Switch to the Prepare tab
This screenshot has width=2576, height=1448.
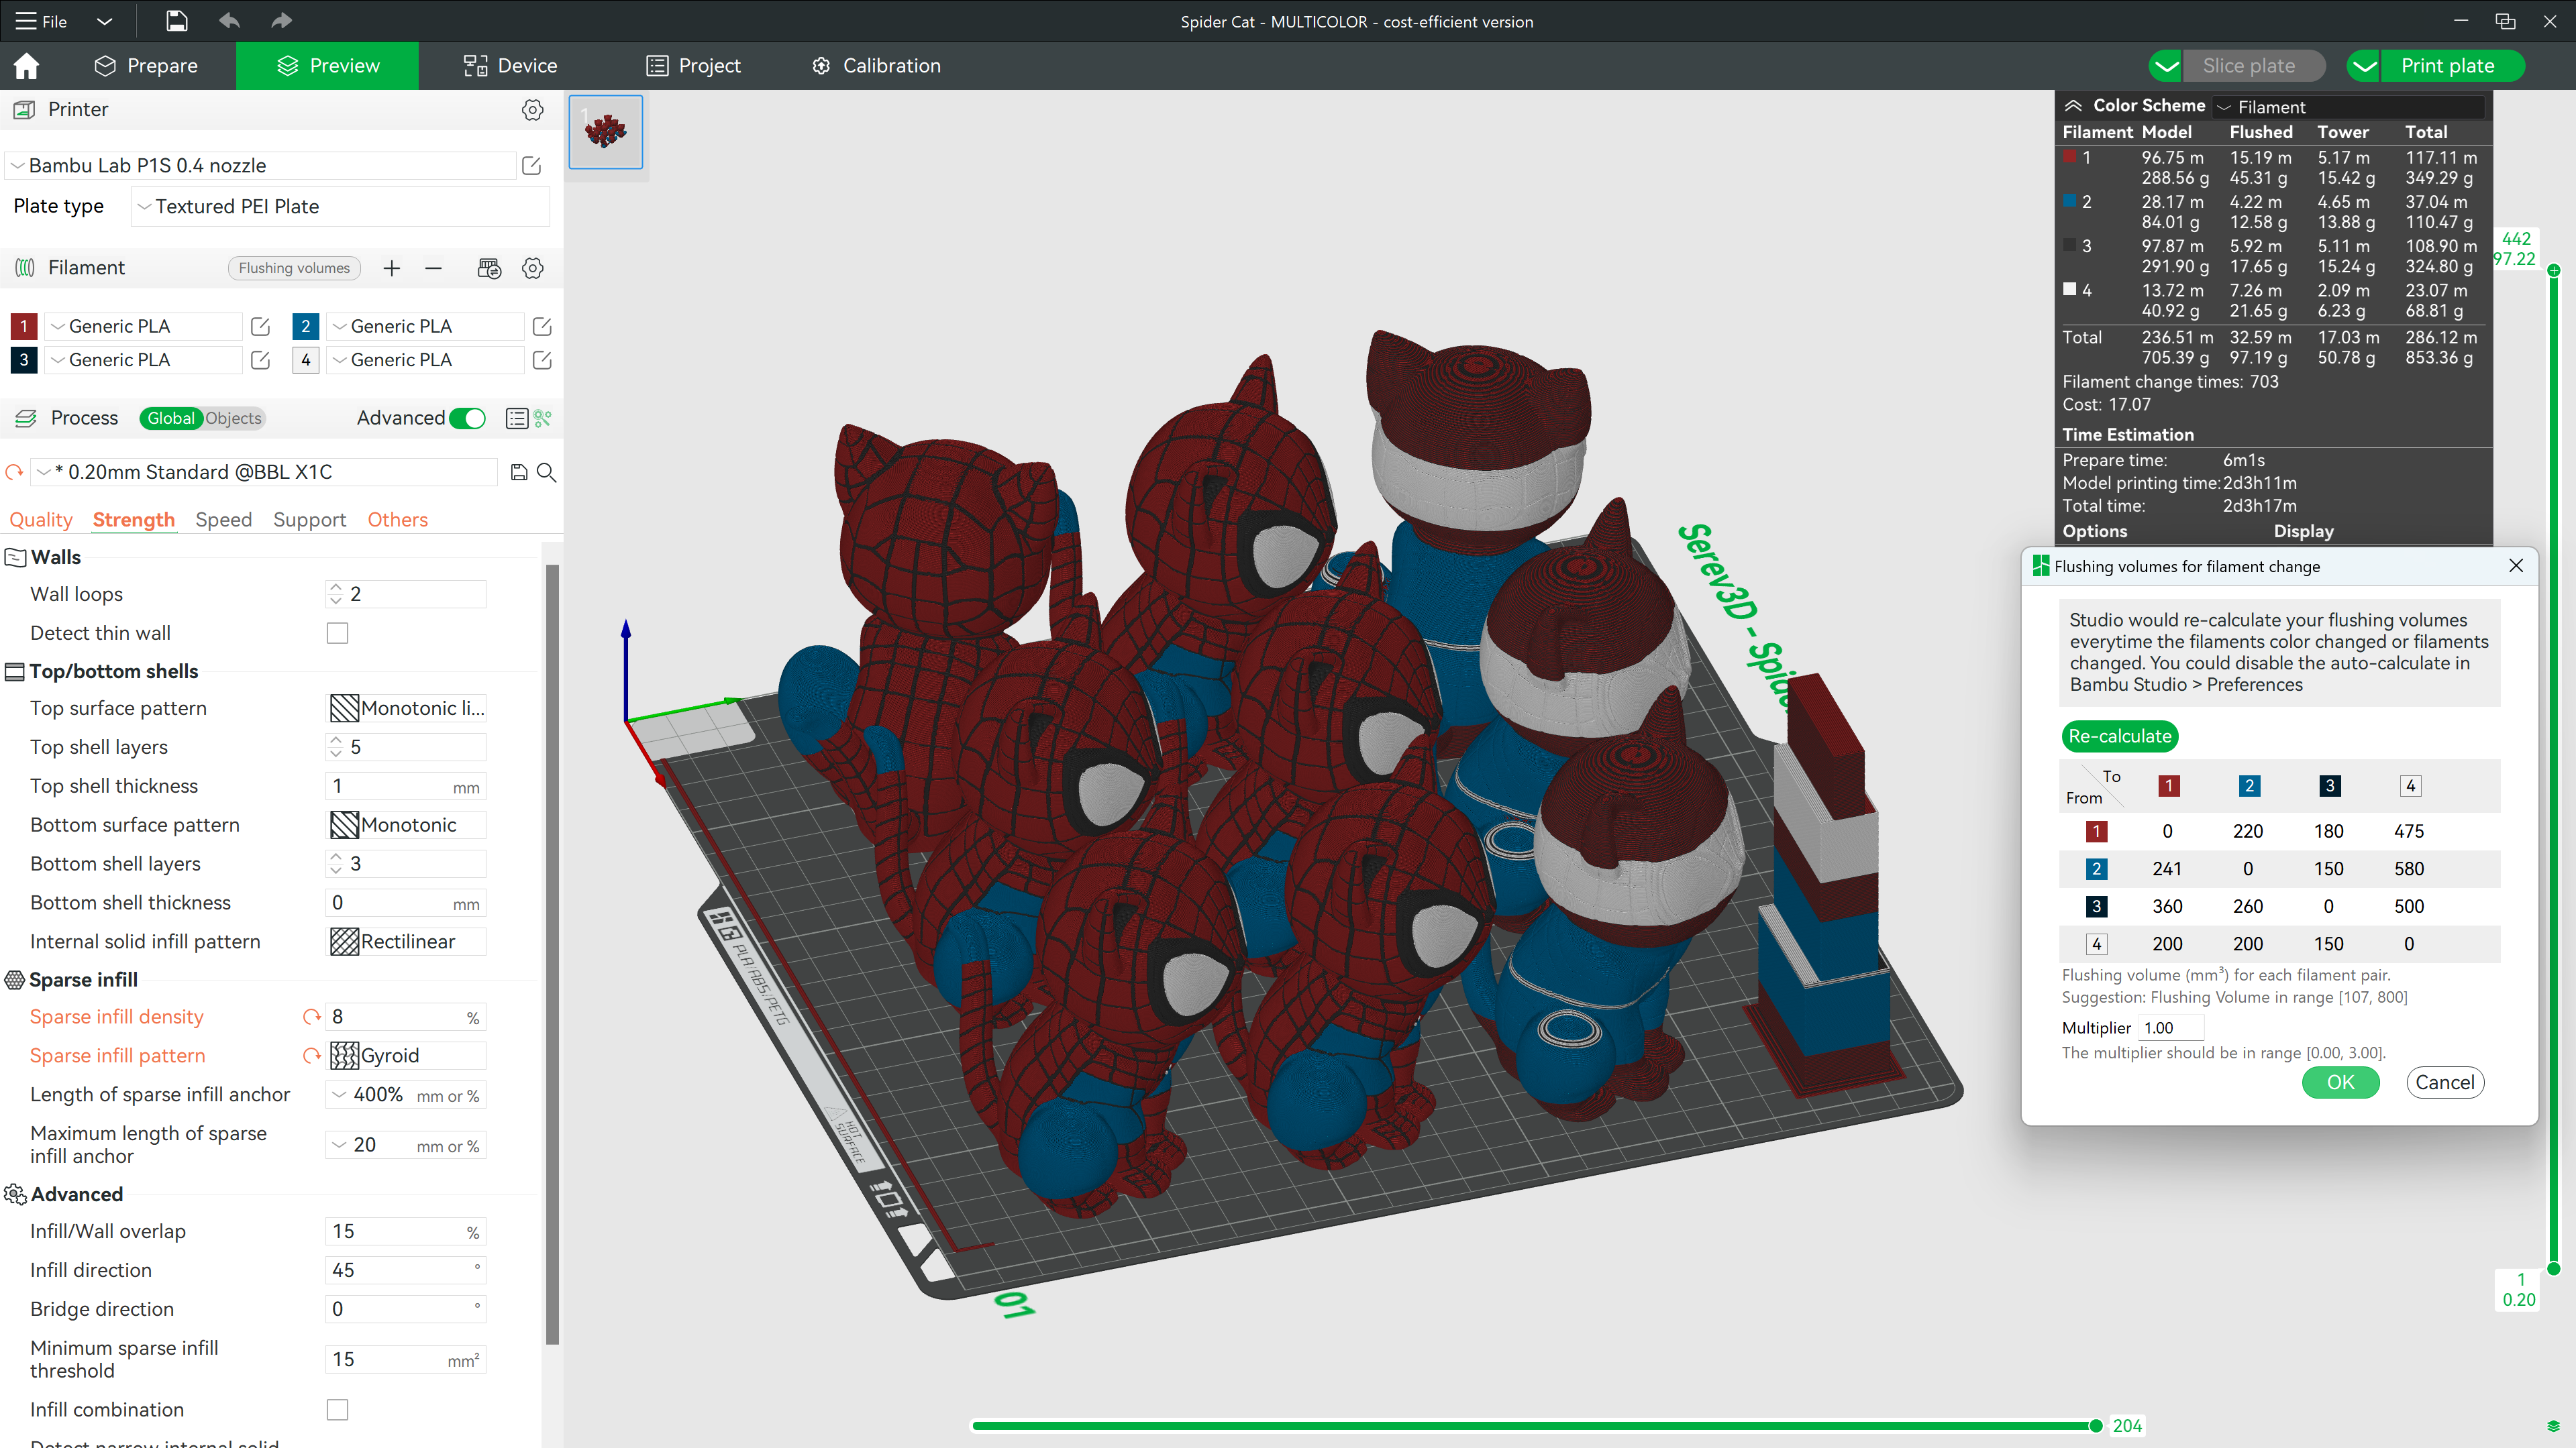click(x=146, y=66)
